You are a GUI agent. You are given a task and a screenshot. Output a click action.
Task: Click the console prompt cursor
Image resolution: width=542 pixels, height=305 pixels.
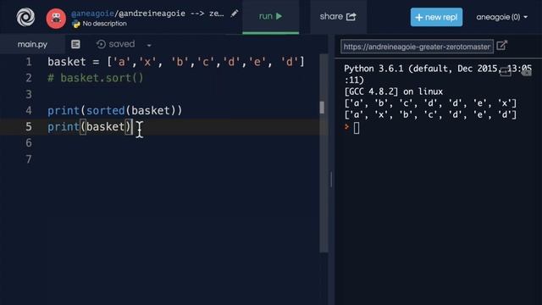click(x=357, y=128)
